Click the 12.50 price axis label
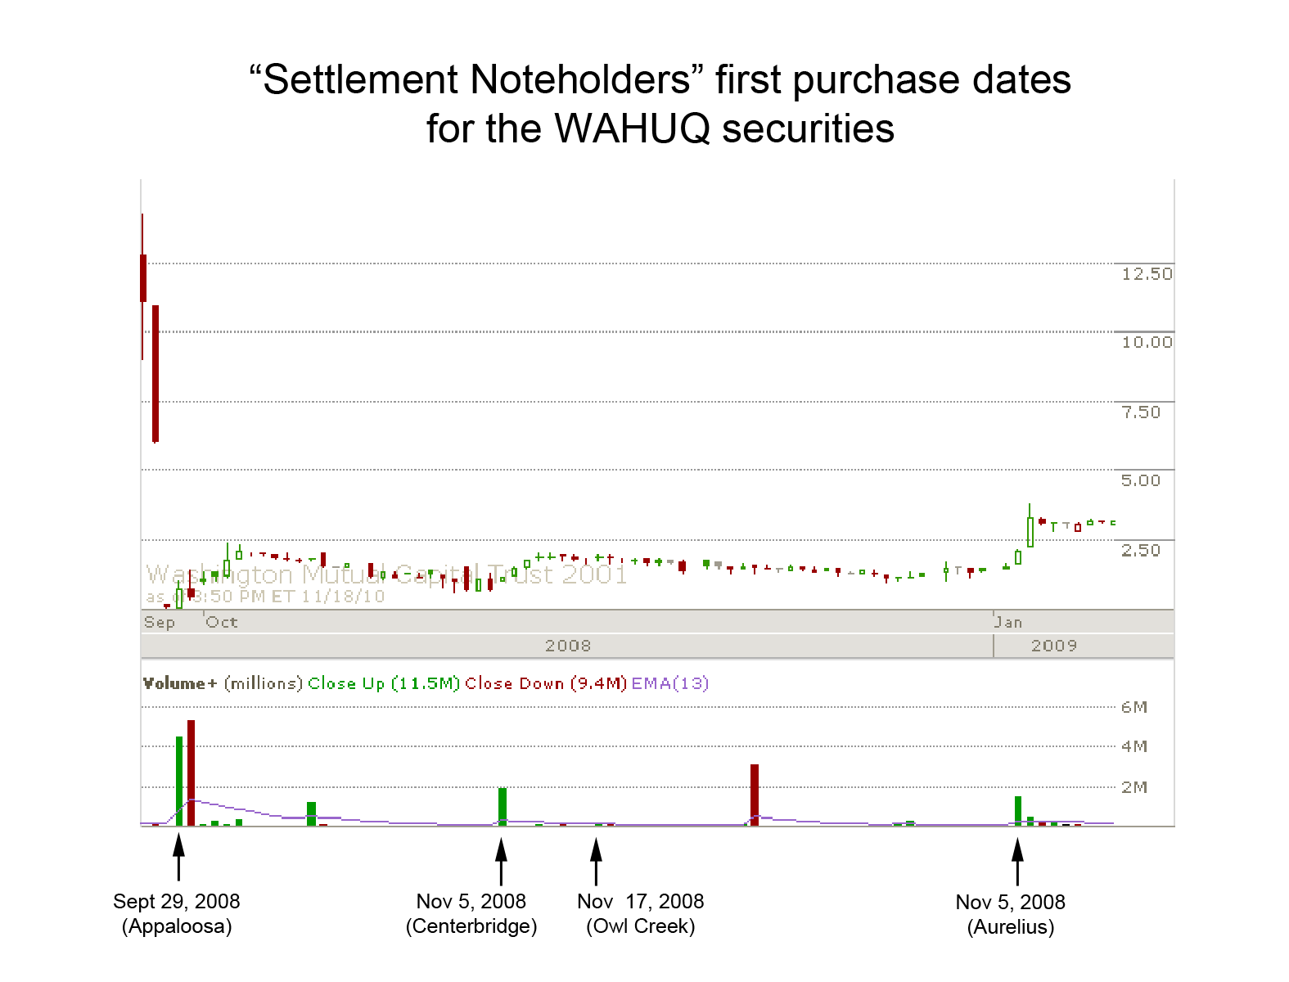The height and width of the screenshot is (982, 1289). (x=1147, y=274)
